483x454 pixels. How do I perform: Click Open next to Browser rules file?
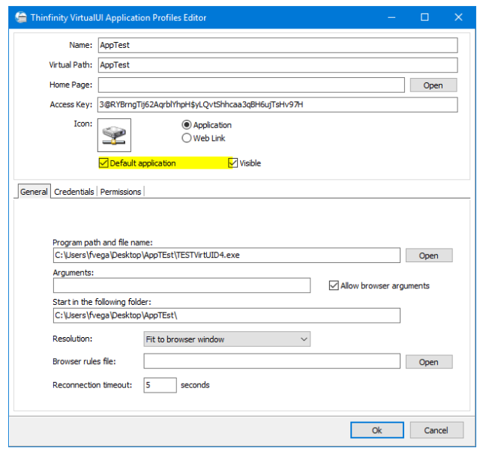click(x=429, y=362)
